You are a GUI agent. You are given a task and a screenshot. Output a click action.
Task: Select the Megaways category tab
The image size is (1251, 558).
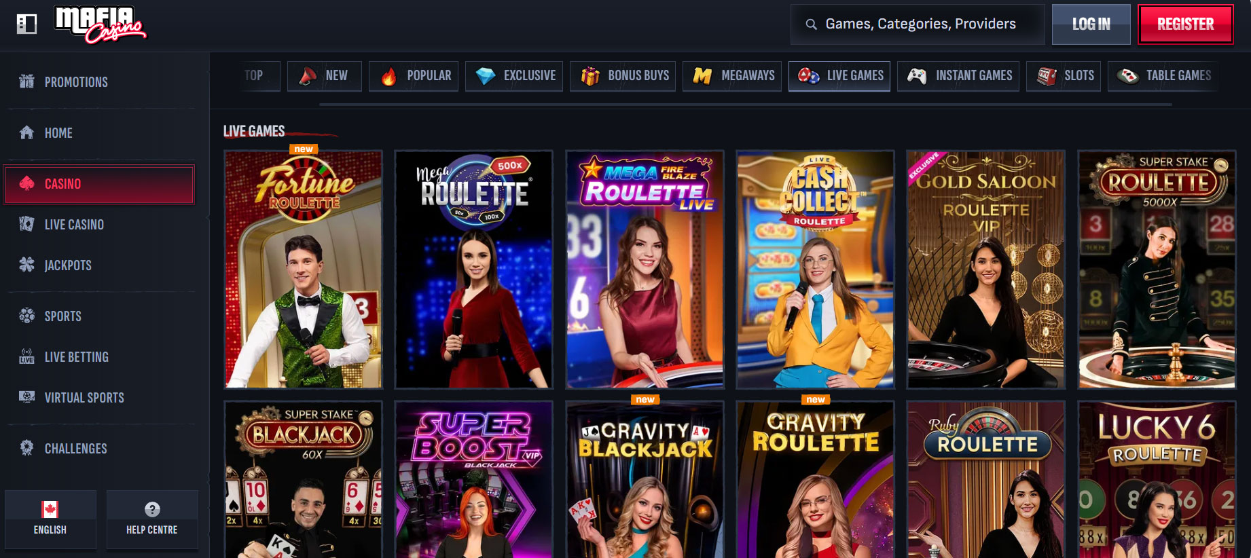click(x=732, y=76)
